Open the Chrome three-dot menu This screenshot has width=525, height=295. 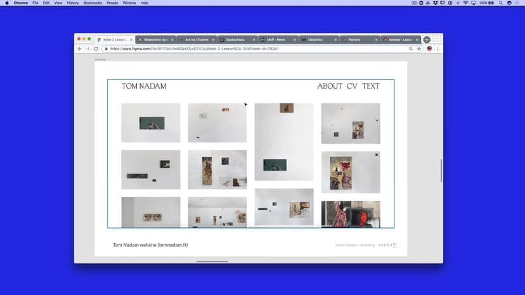click(x=437, y=49)
